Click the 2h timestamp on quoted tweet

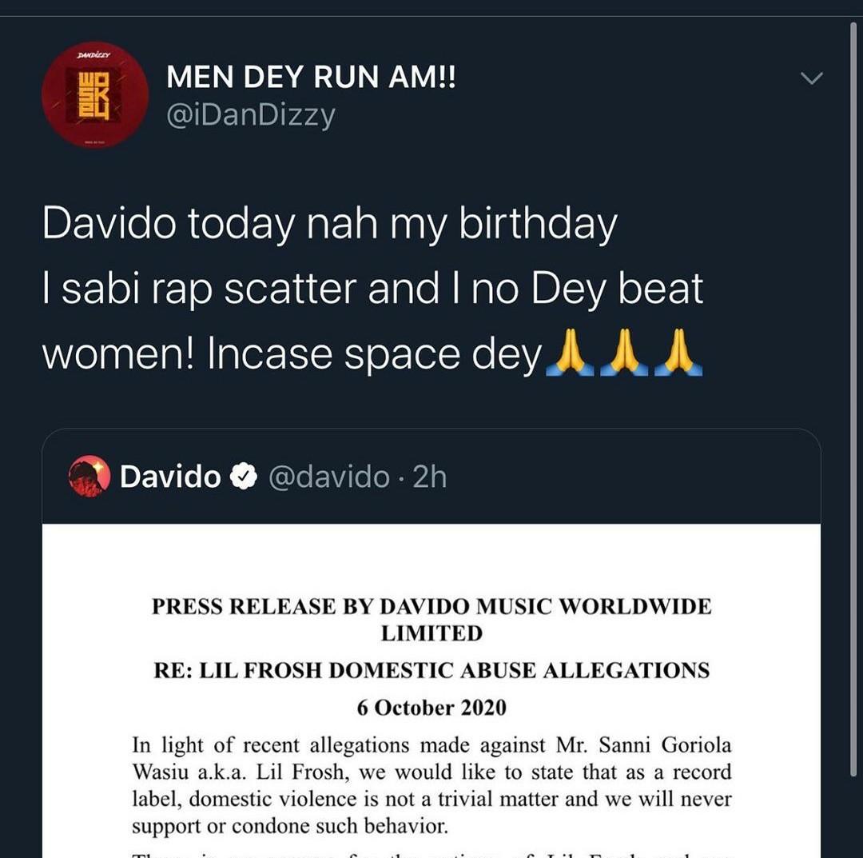(429, 477)
